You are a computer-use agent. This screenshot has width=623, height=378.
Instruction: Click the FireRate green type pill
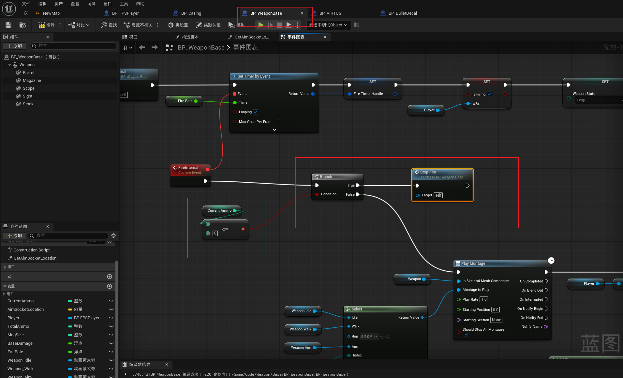pyautogui.click(x=70, y=352)
